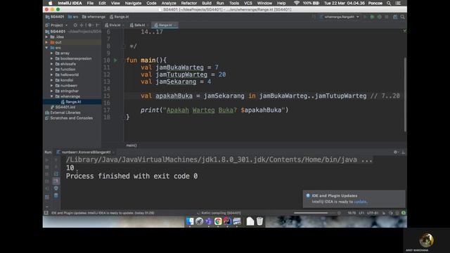Image resolution: width=450 pixels, height=253 pixels.
Task: Open the File menu
Action: click(90, 3)
